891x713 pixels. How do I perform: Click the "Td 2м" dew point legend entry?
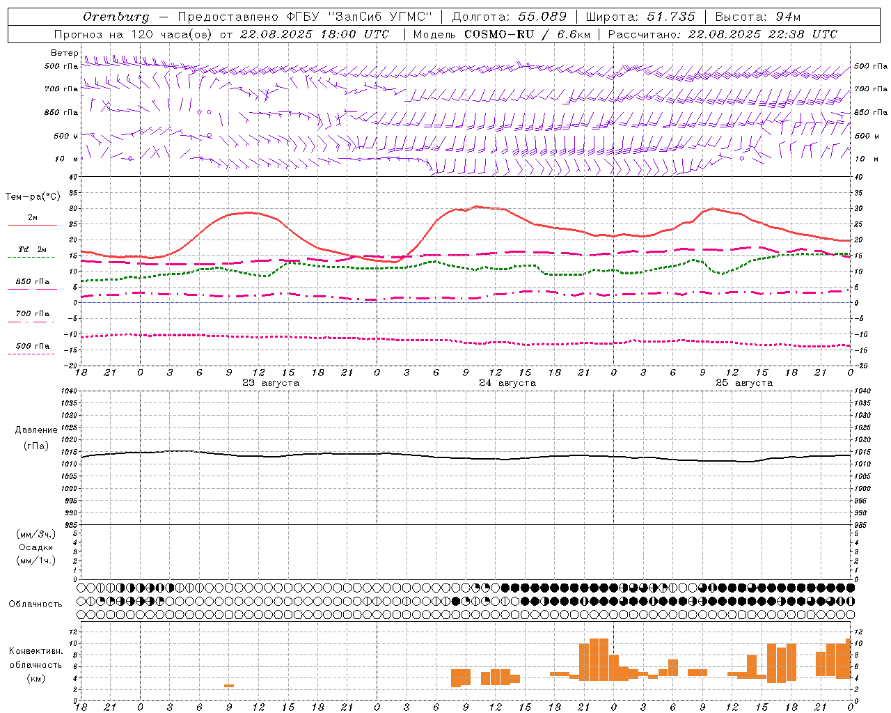(33, 249)
